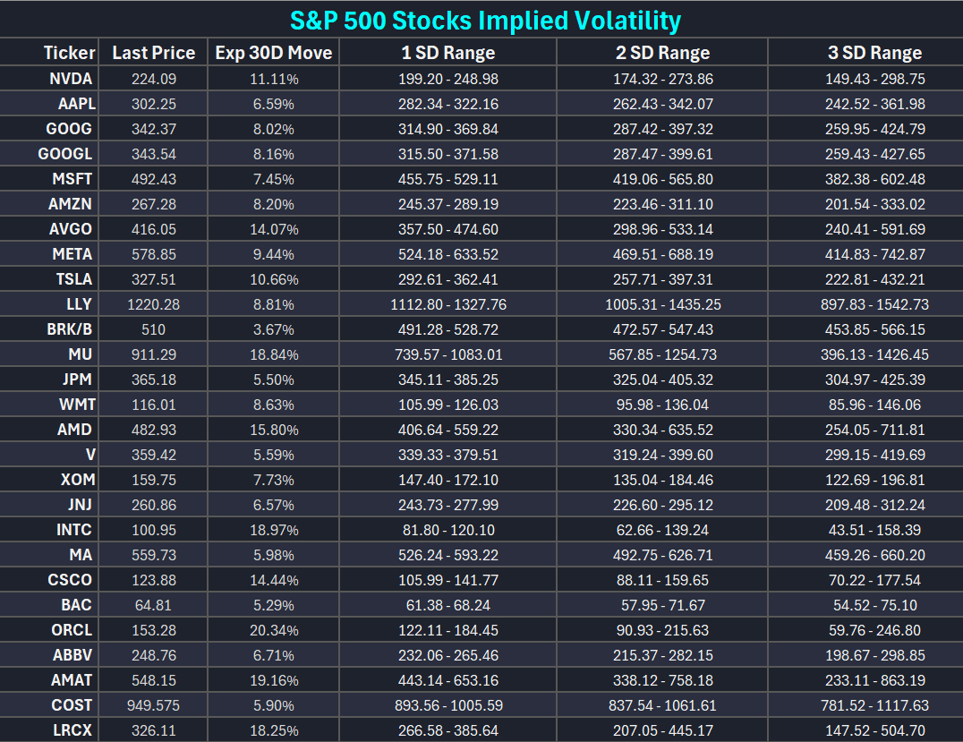Click LRCX 2 SD range 207.05 - 445.17
963x742 pixels.
click(x=662, y=730)
